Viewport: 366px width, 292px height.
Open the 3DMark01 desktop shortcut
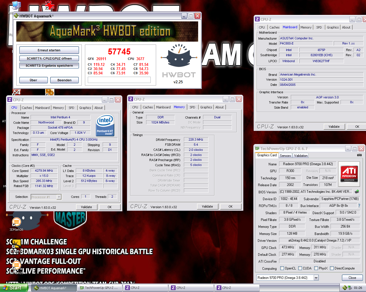pos(16,244)
